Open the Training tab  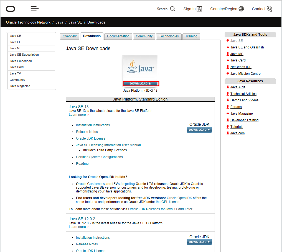pyautogui.click(x=191, y=36)
